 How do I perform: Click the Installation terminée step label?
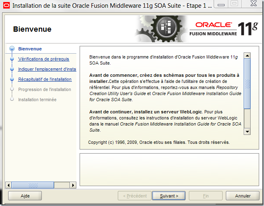tap(37, 100)
